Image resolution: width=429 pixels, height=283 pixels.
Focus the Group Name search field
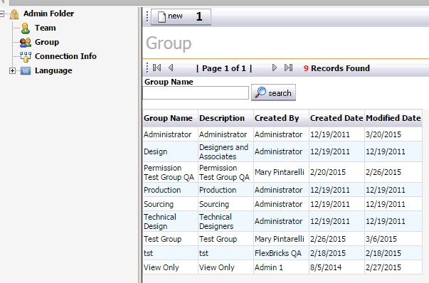(196, 93)
